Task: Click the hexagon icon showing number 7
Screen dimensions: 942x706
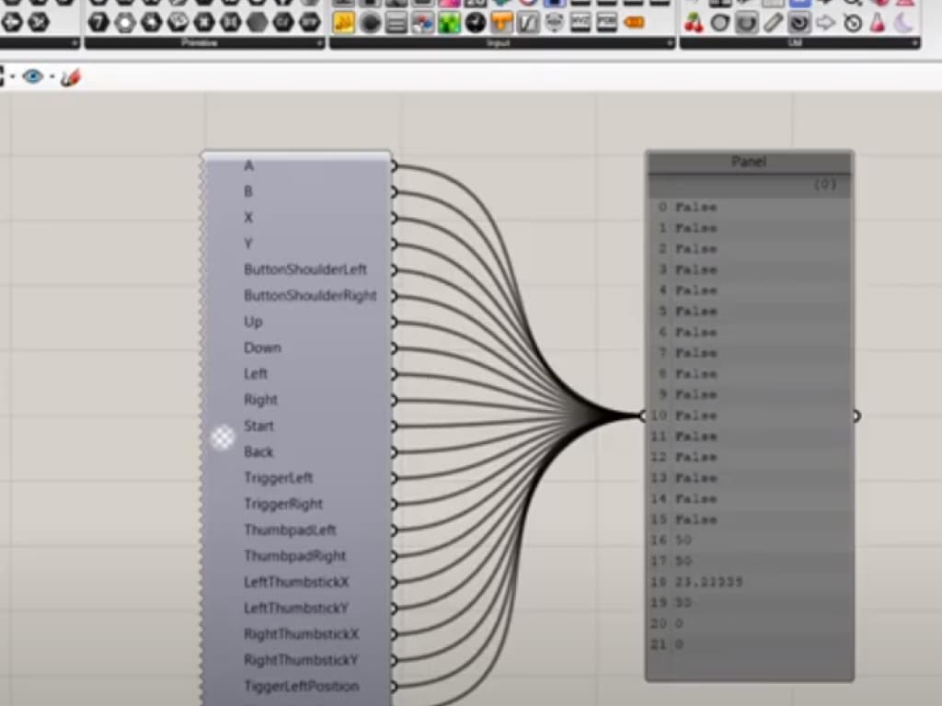Action: click(98, 23)
